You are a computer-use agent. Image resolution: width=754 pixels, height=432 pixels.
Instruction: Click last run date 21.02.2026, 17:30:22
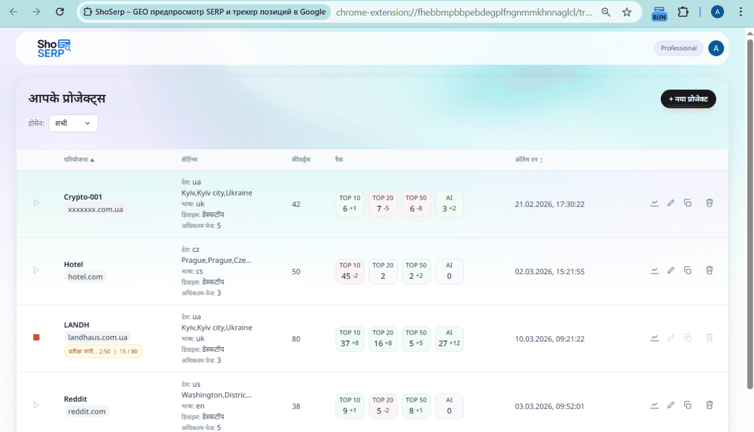(x=550, y=205)
